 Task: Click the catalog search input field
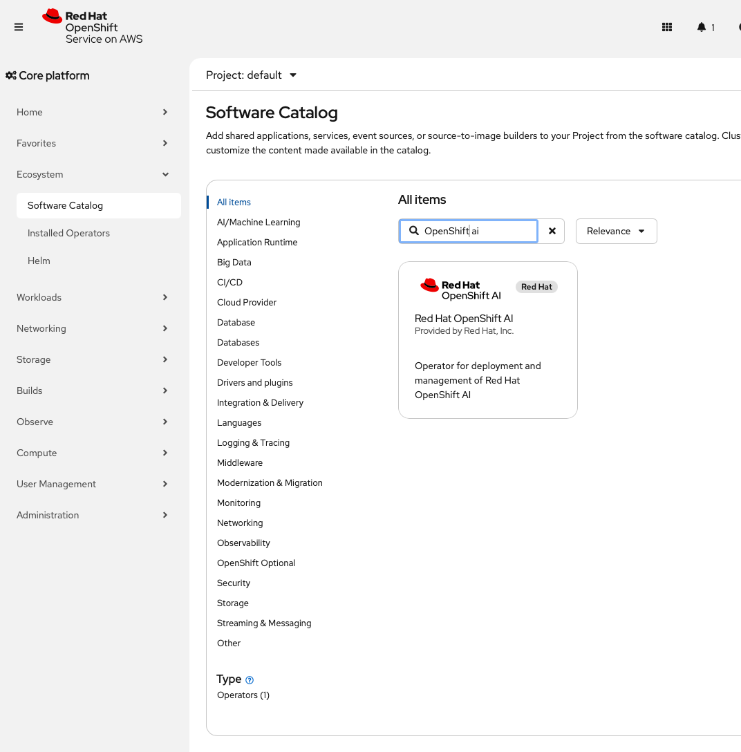click(x=468, y=231)
